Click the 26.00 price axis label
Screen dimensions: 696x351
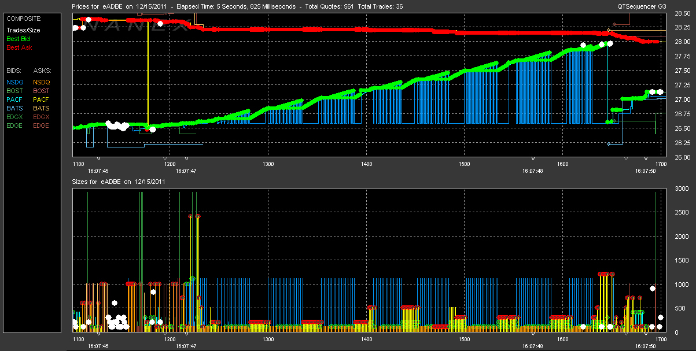[682, 157]
